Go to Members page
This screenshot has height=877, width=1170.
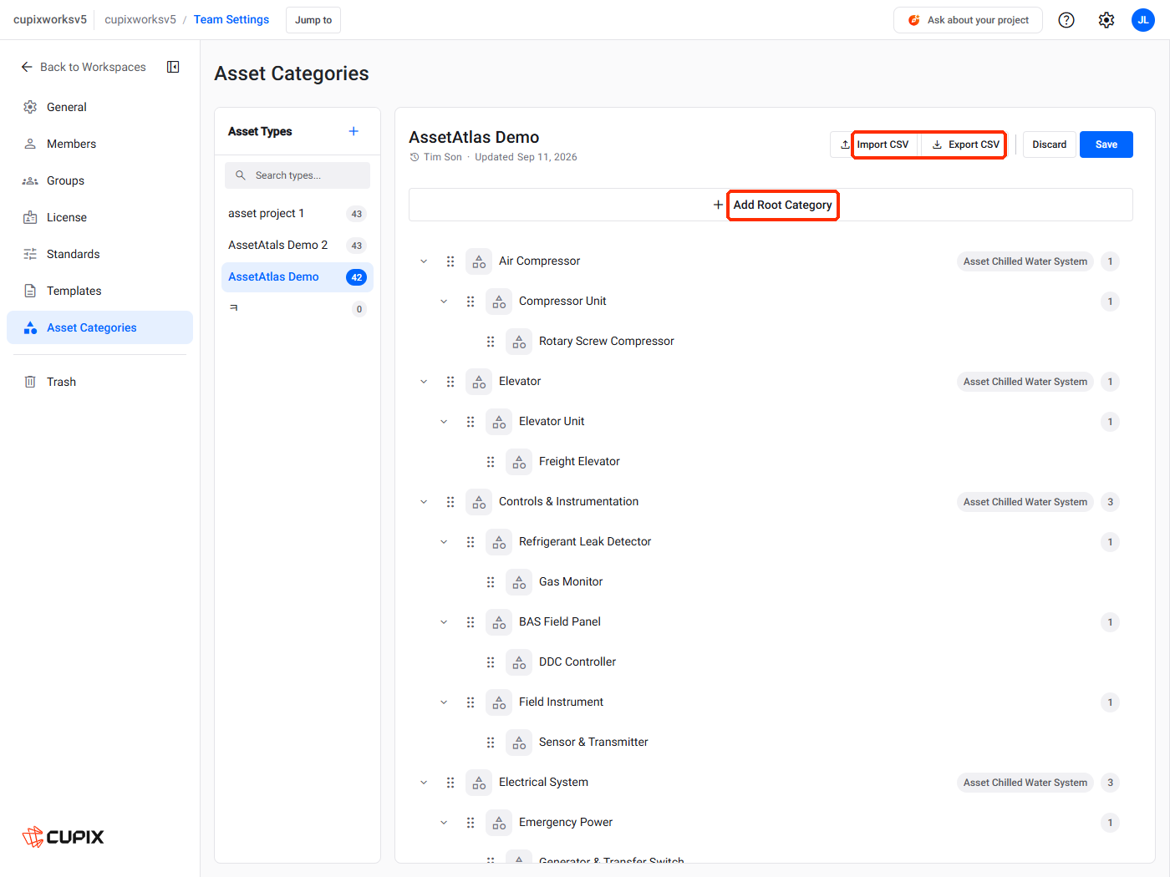click(99, 144)
